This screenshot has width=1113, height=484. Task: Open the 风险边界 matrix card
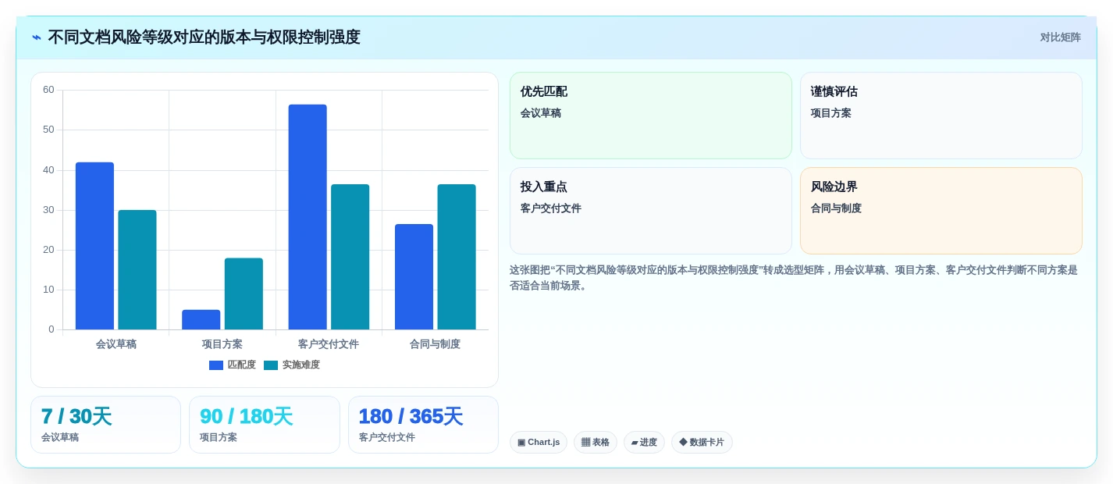click(941, 211)
